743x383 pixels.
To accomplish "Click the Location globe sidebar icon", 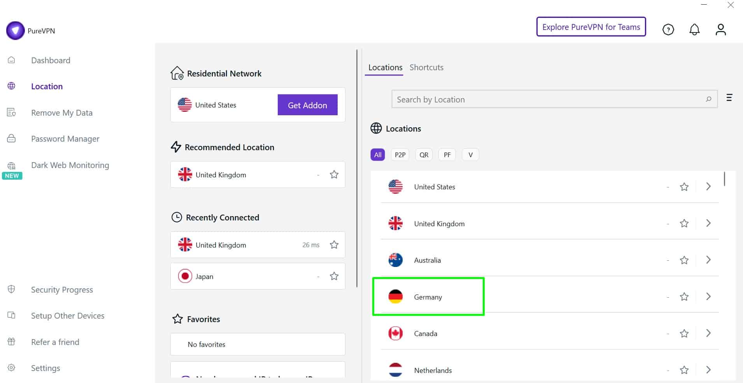I will tap(11, 86).
